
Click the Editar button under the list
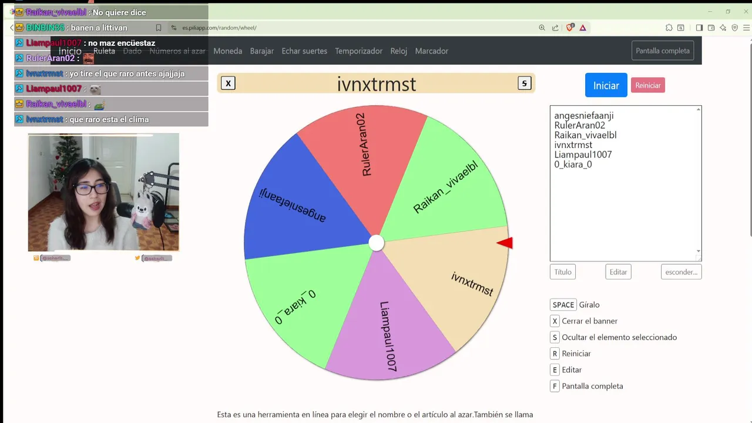tap(618, 272)
